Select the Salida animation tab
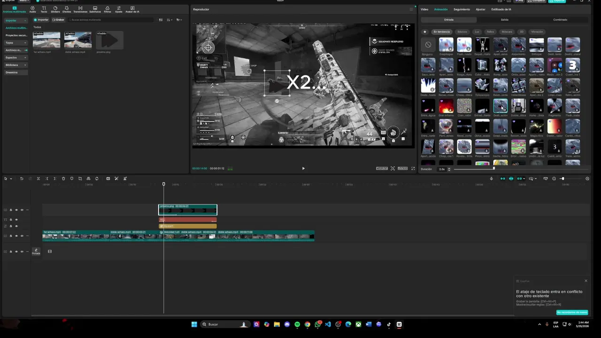 click(x=504, y=20)
